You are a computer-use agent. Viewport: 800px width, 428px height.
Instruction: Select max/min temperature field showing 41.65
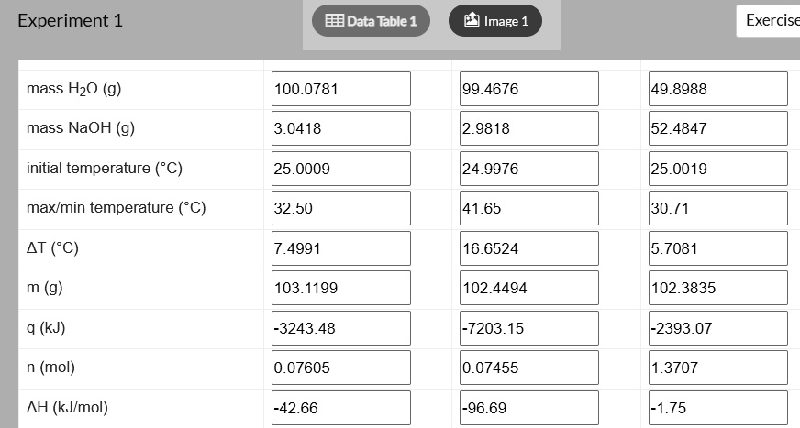tap(529, 208)
